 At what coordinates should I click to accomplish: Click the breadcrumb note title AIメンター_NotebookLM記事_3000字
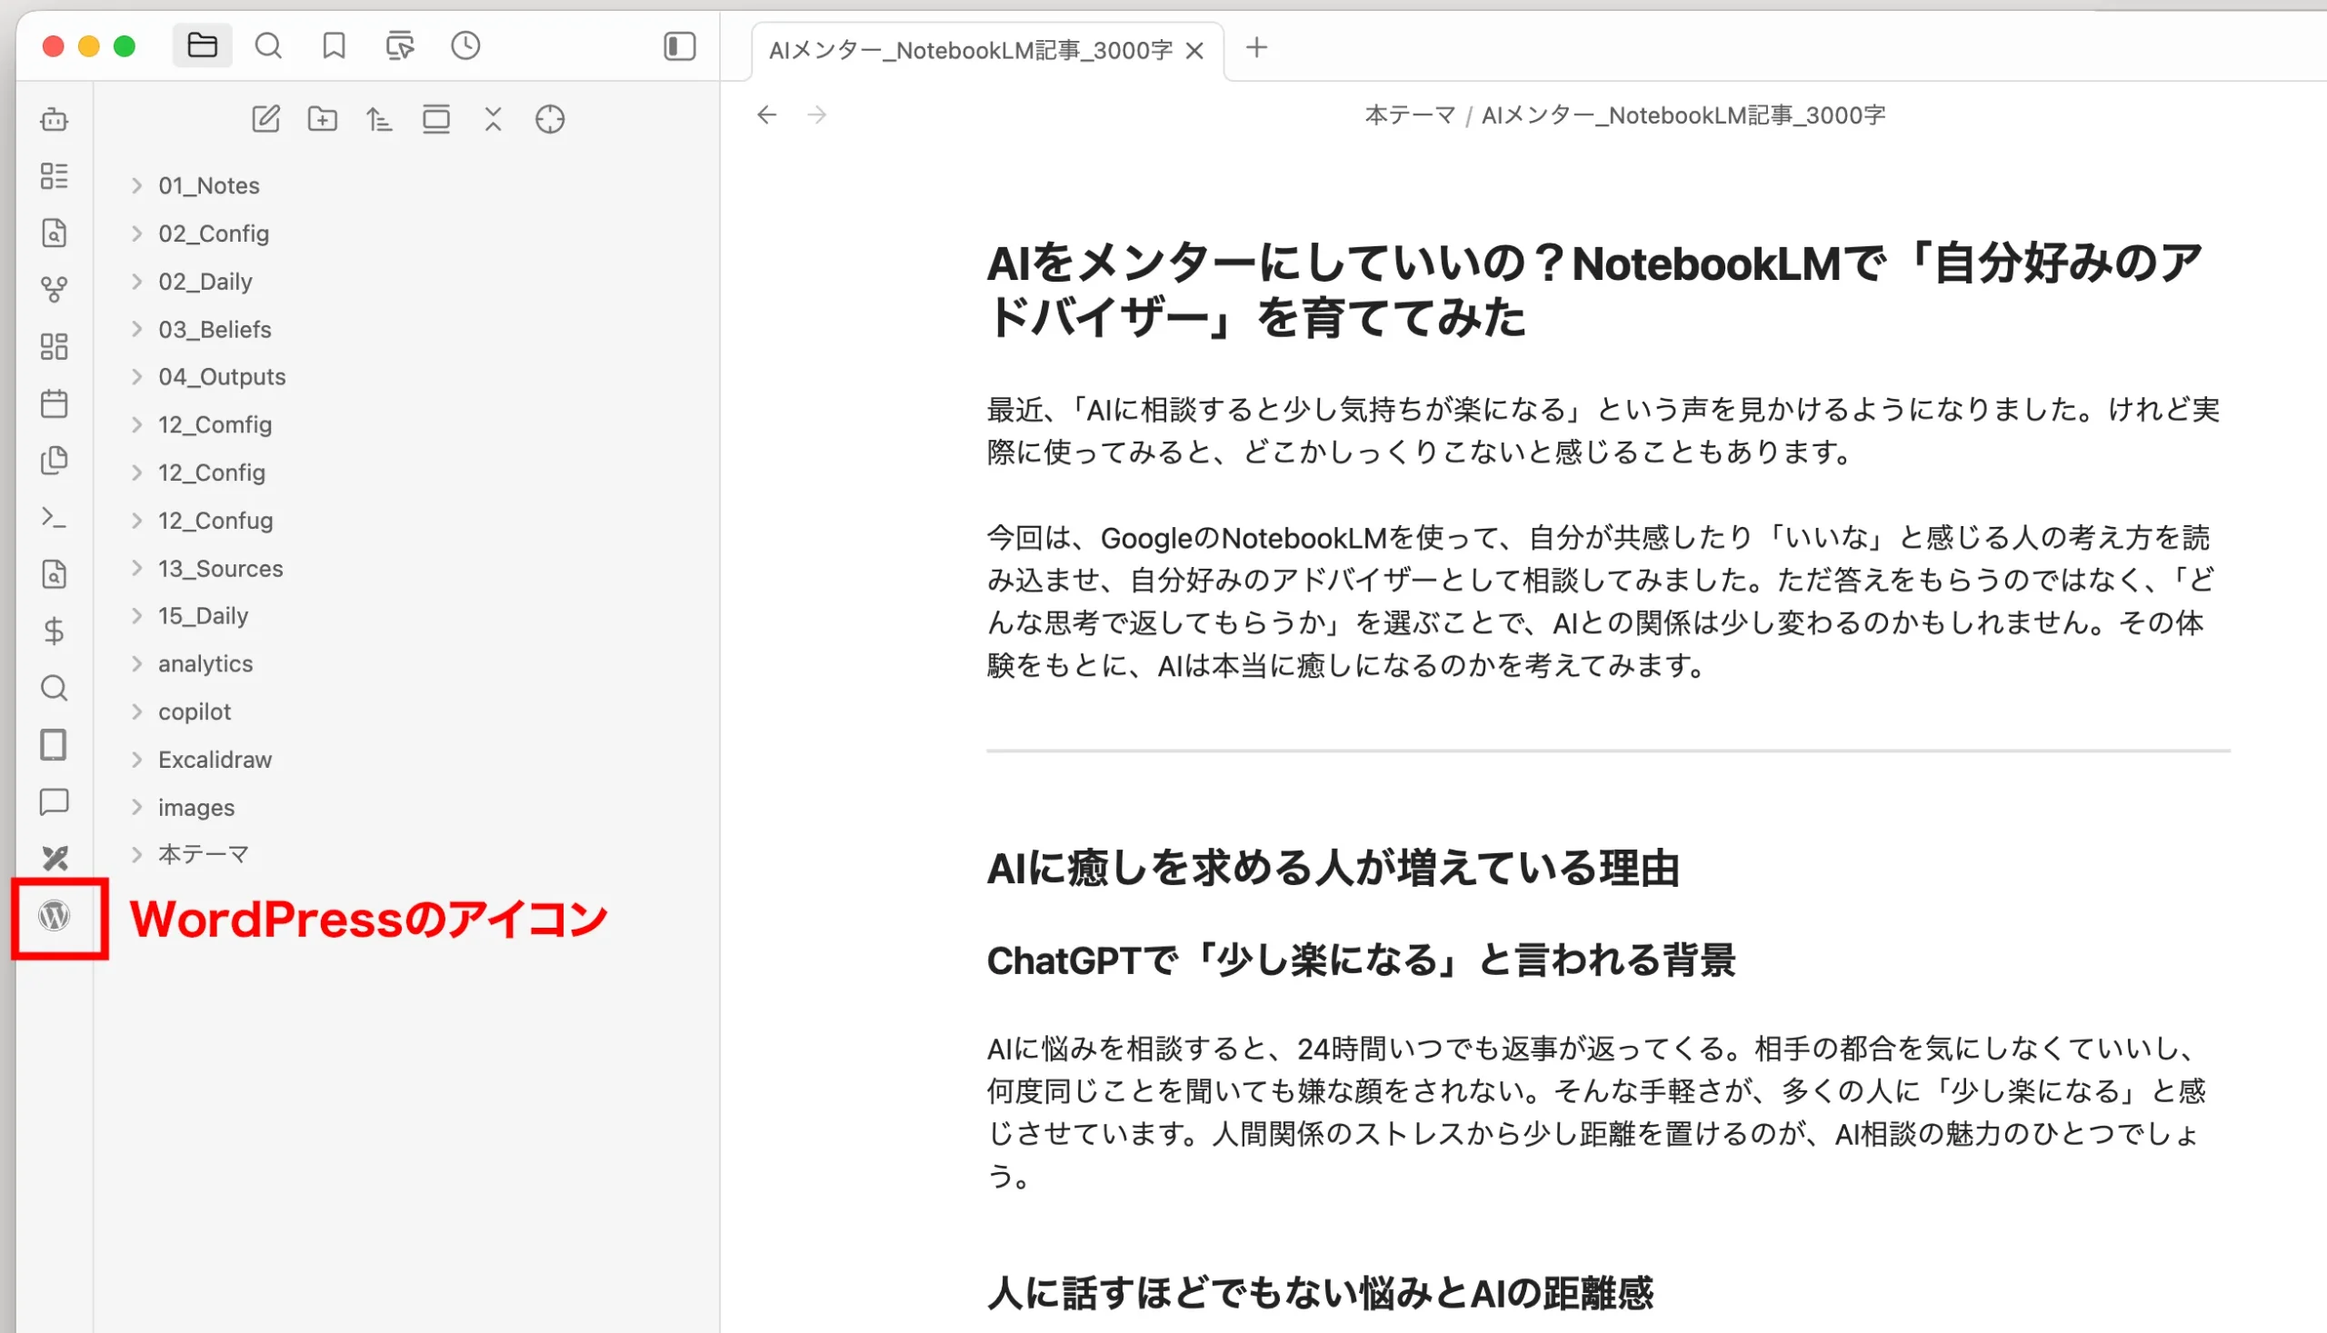(1683, 115)
